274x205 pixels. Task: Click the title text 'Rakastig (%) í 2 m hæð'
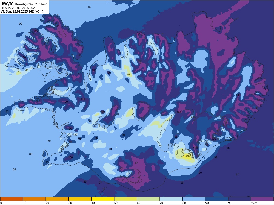point(31,4)
